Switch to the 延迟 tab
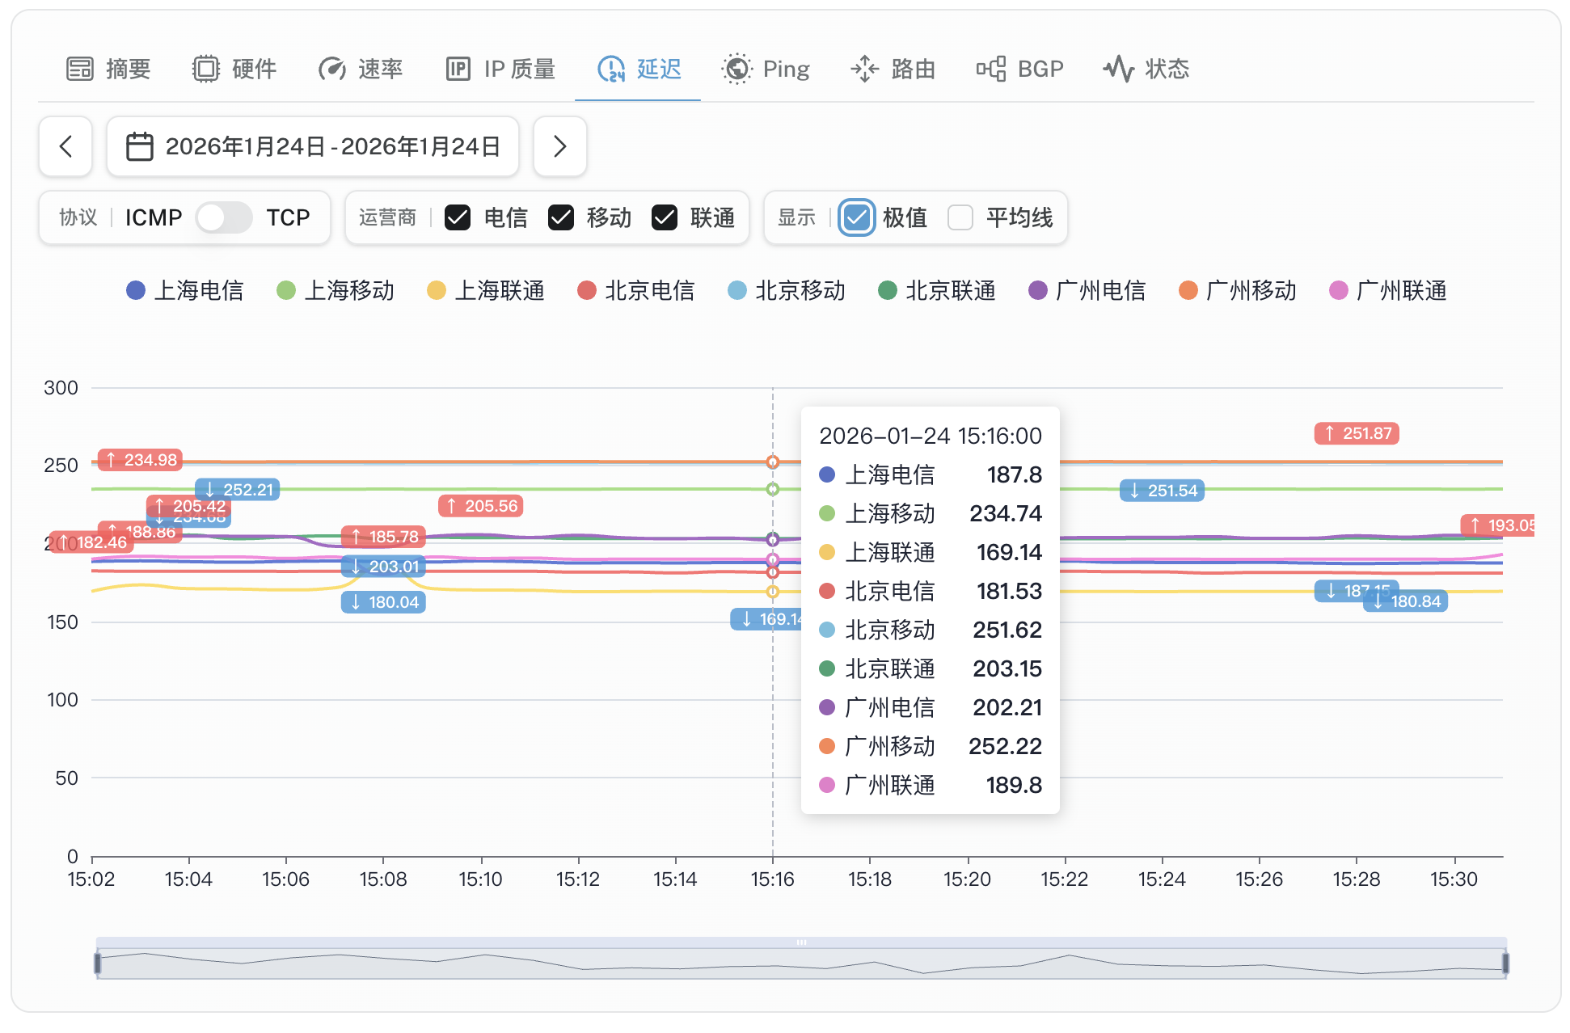The image size is (1570, 1033). point(639,70)
